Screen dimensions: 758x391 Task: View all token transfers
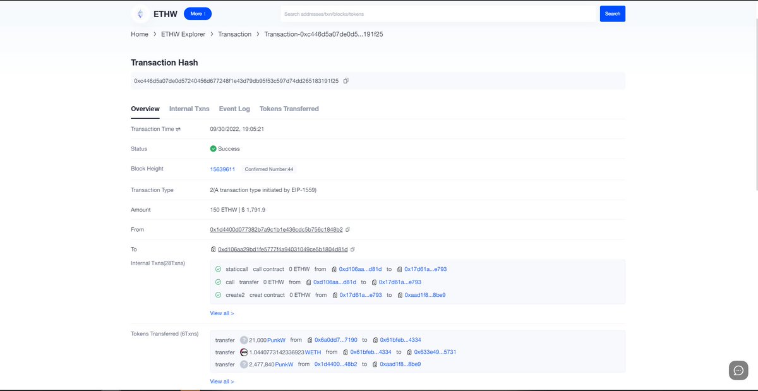click(x=222, y=382)
